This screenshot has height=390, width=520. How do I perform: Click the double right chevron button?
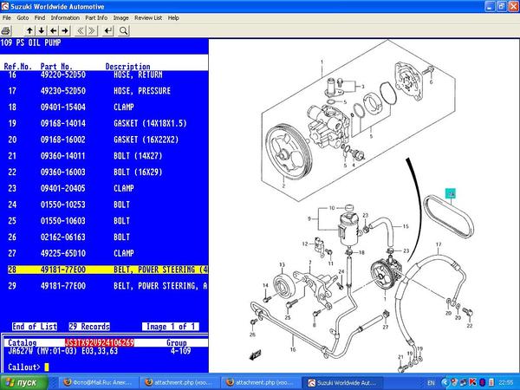point(92,31)
